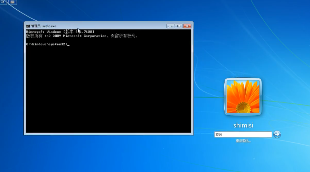Click the shimisi user account picture

click(x=243, y=97)
